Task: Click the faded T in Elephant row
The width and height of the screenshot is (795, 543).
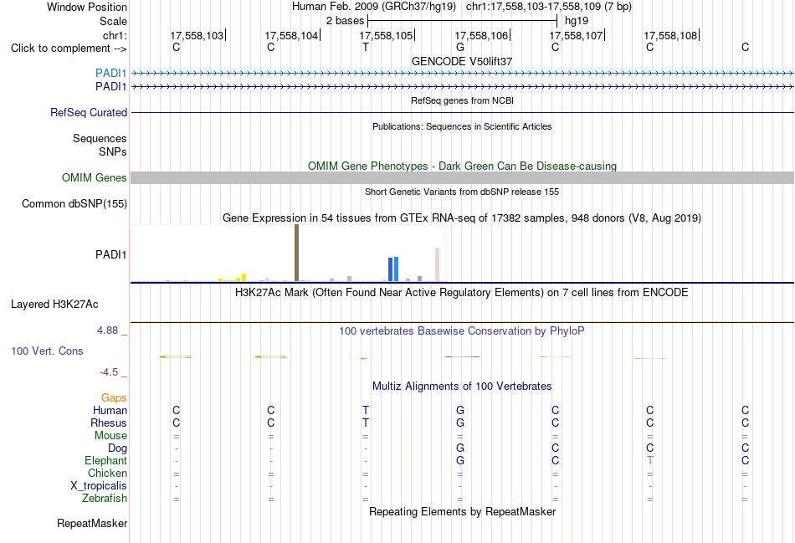Action: (x=650, y=460)
